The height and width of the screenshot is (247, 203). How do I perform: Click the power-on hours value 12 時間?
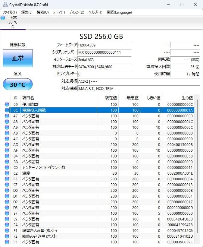click(185, 74)
